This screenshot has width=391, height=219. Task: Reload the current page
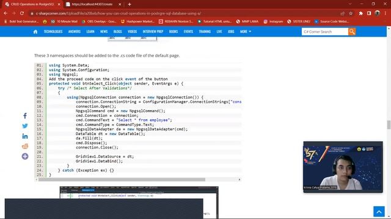pos(22,13)
